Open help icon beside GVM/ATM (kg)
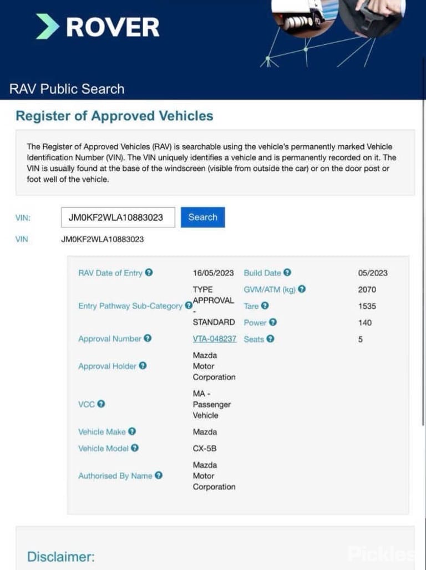 [x=302, y=289]
